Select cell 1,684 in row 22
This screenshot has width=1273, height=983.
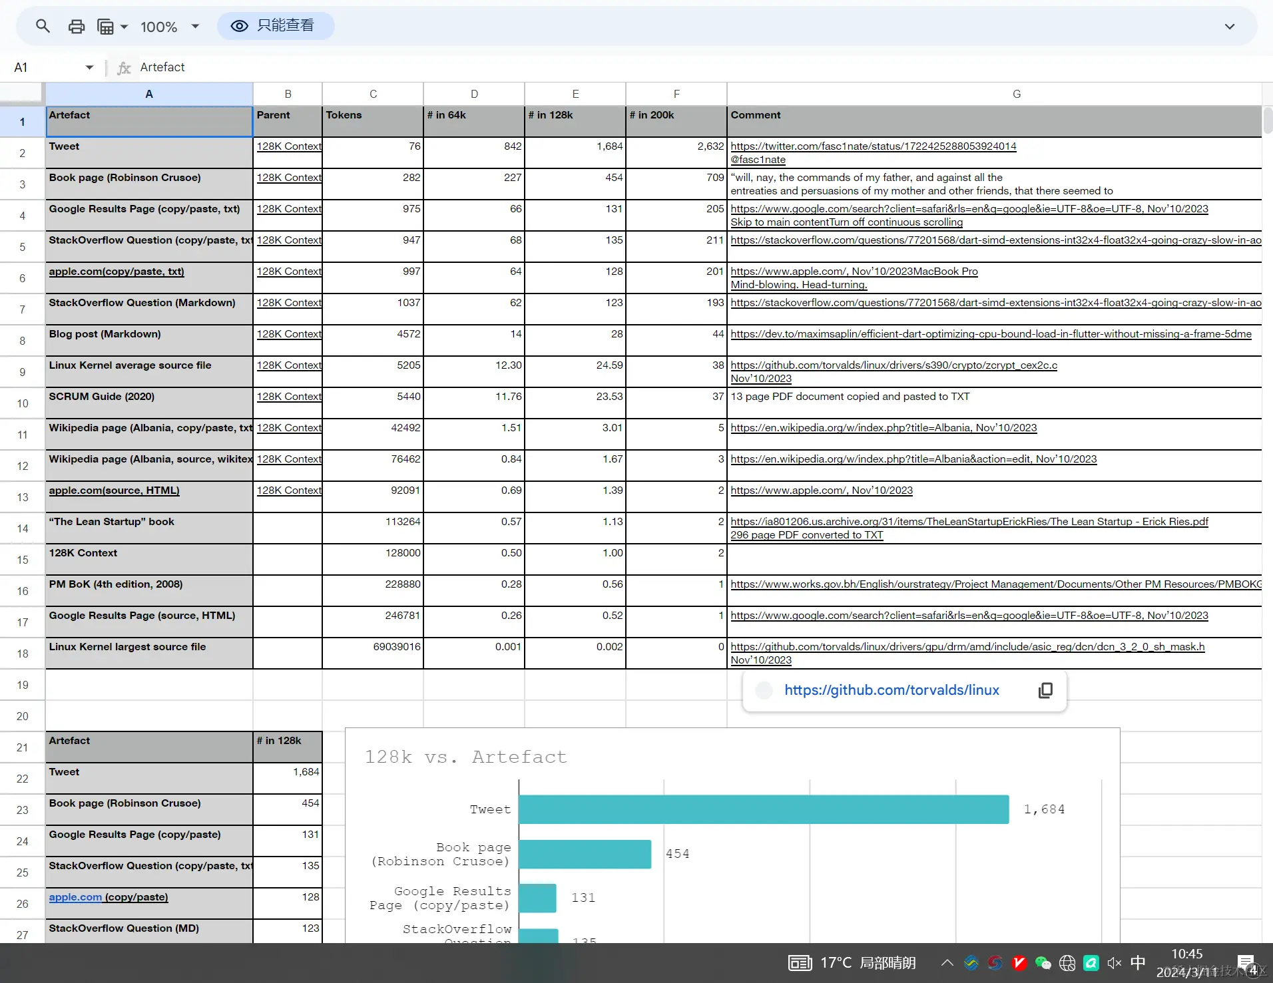288,778
